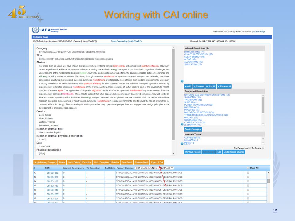Click the Undo Exception button
Screen dimensions: 295x221
101,162
